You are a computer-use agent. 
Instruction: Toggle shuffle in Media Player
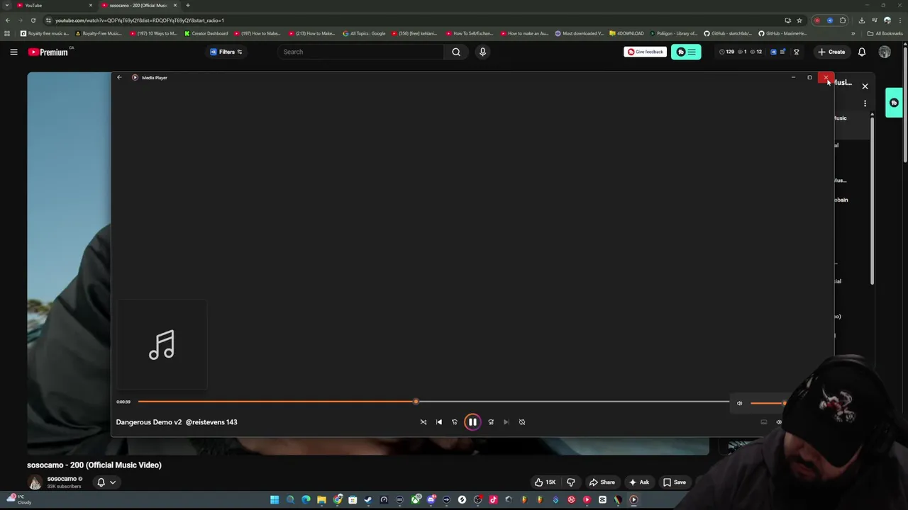423,422
